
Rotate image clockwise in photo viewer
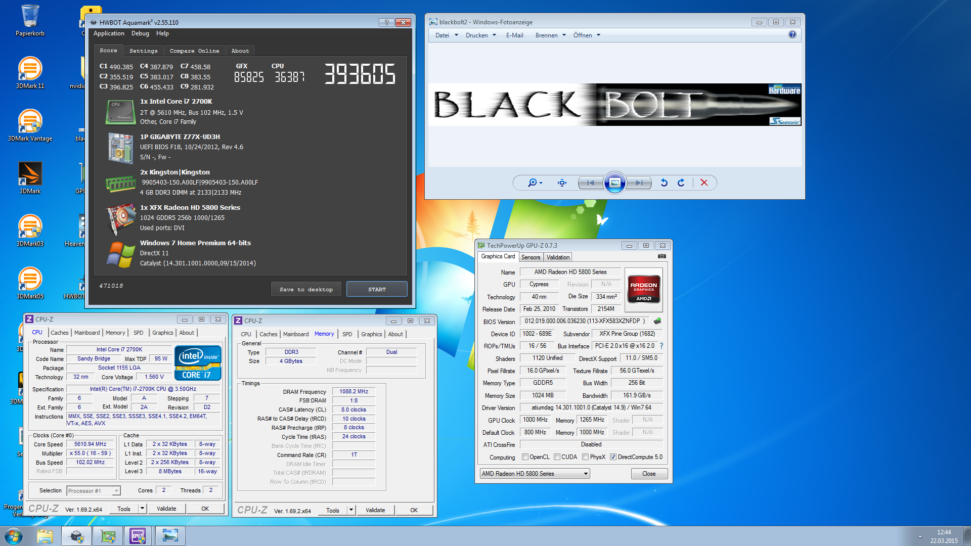click(681, 183)
